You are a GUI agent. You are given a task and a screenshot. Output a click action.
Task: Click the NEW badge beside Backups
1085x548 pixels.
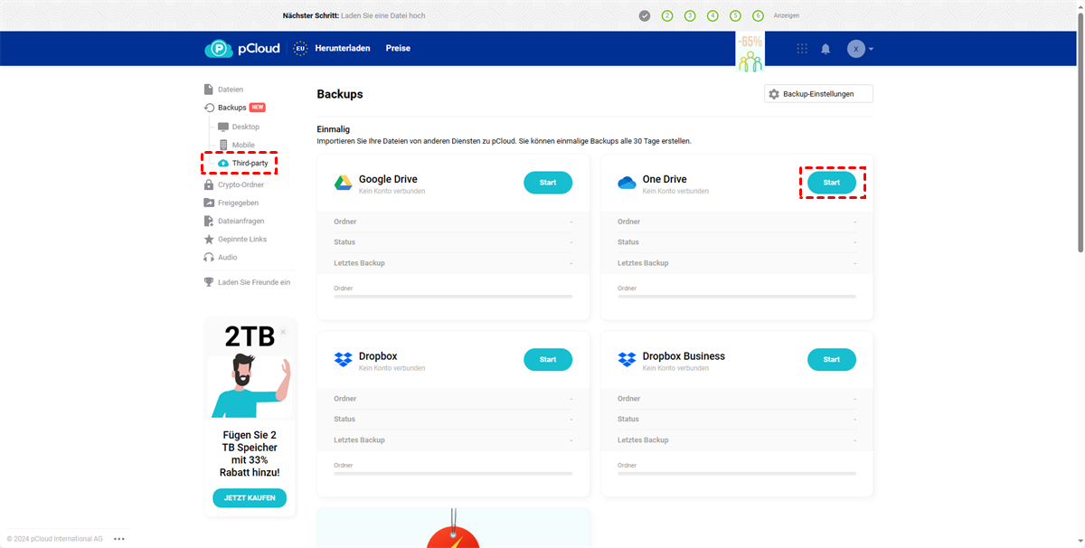click(258, 108)
